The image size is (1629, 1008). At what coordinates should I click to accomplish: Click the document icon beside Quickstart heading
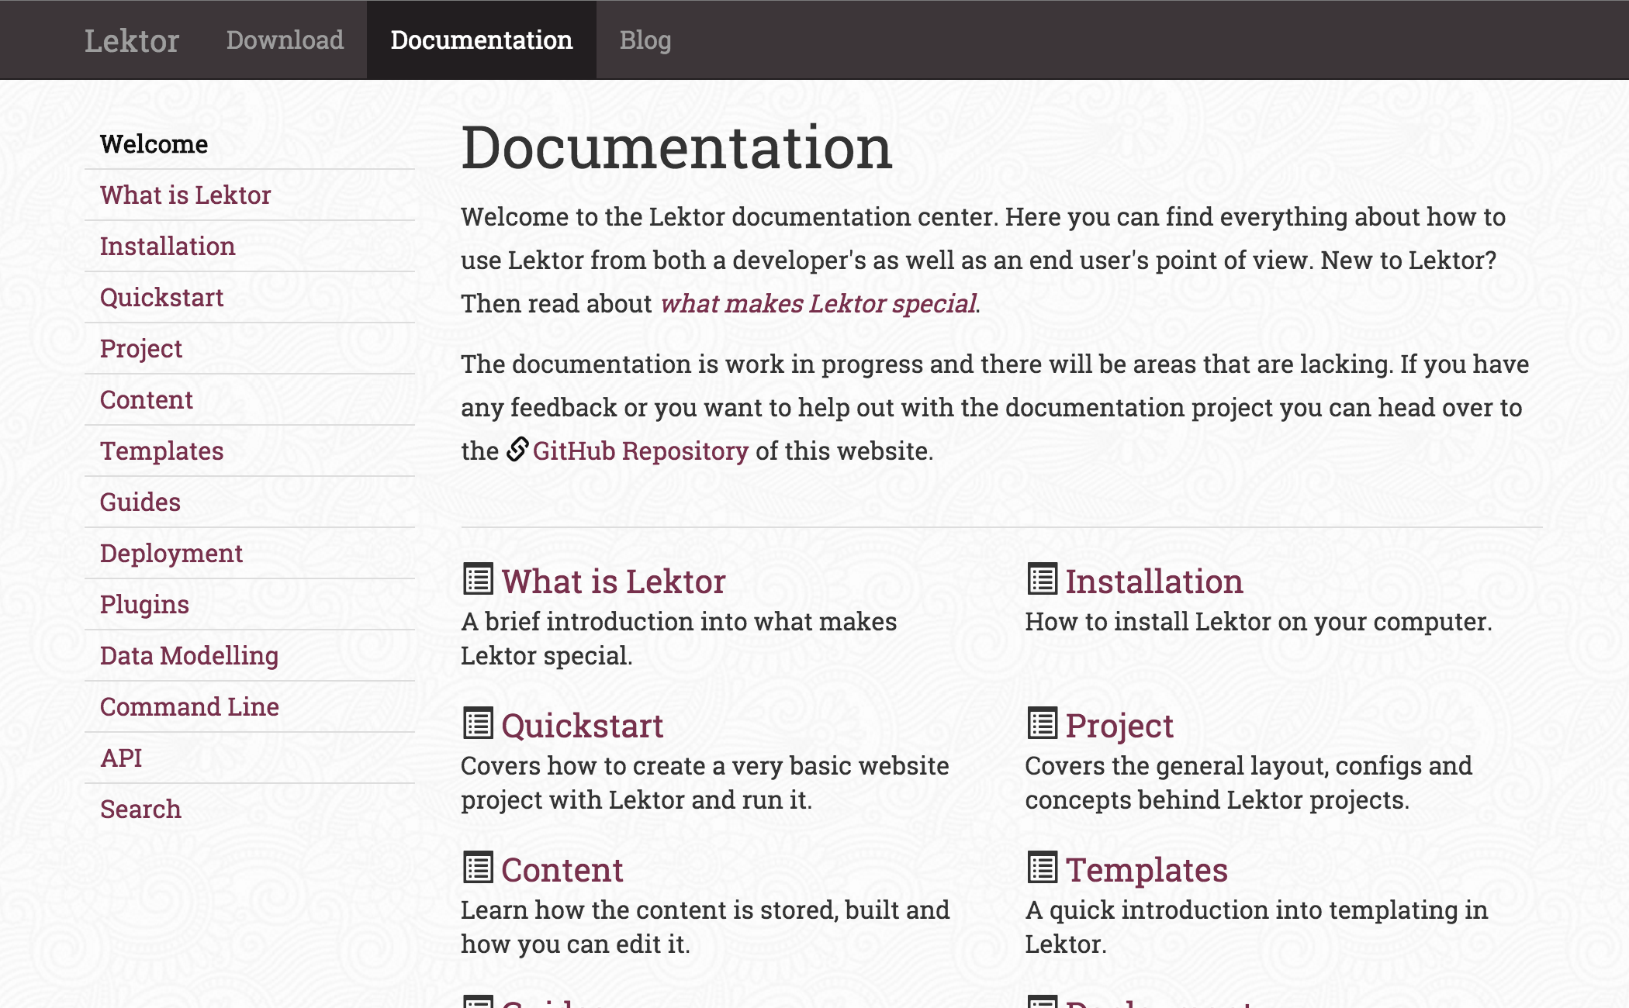(x=478, y=723)
